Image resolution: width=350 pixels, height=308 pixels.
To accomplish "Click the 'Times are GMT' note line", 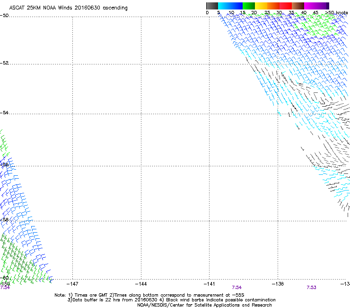I will (88, 295).
